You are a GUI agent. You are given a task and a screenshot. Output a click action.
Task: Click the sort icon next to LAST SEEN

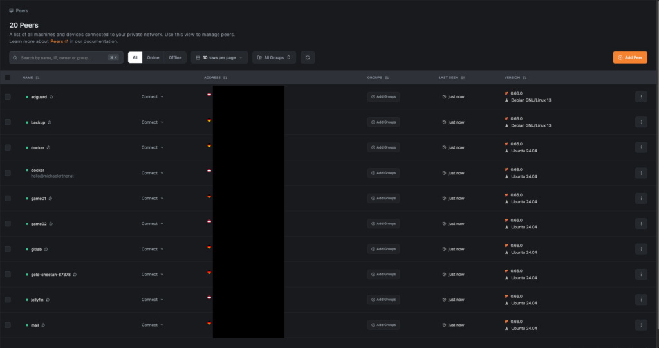(463, 78)
